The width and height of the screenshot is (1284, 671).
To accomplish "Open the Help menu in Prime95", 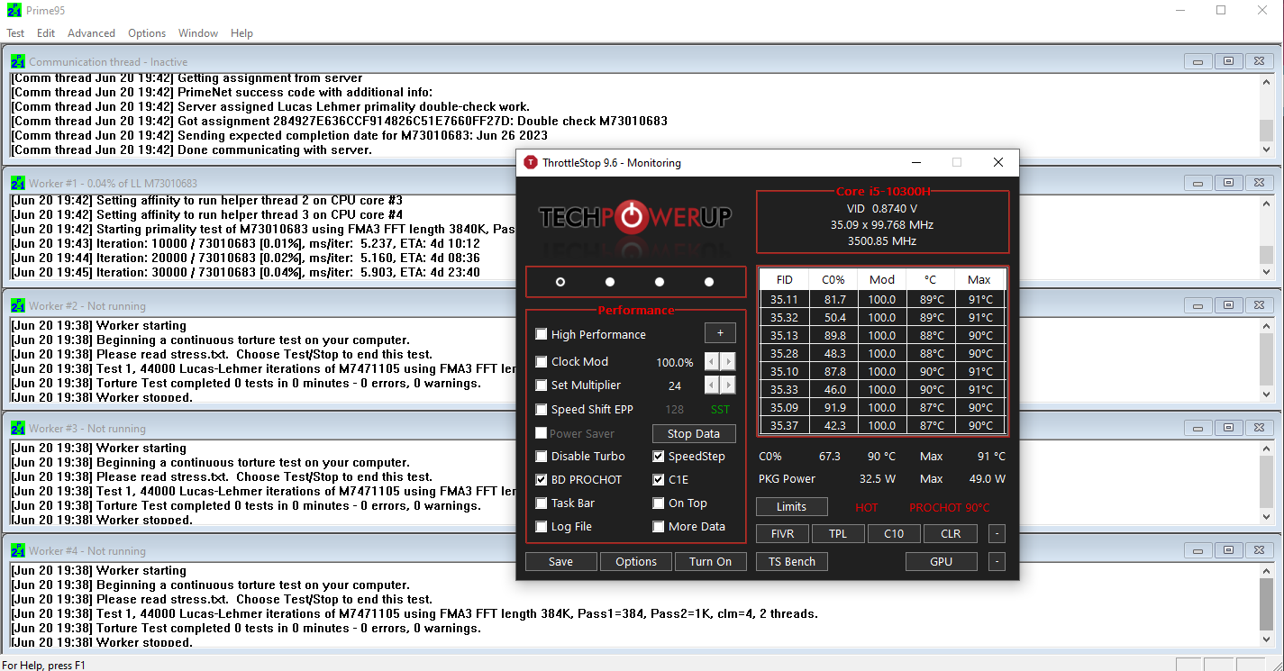I will pos(241,33).
